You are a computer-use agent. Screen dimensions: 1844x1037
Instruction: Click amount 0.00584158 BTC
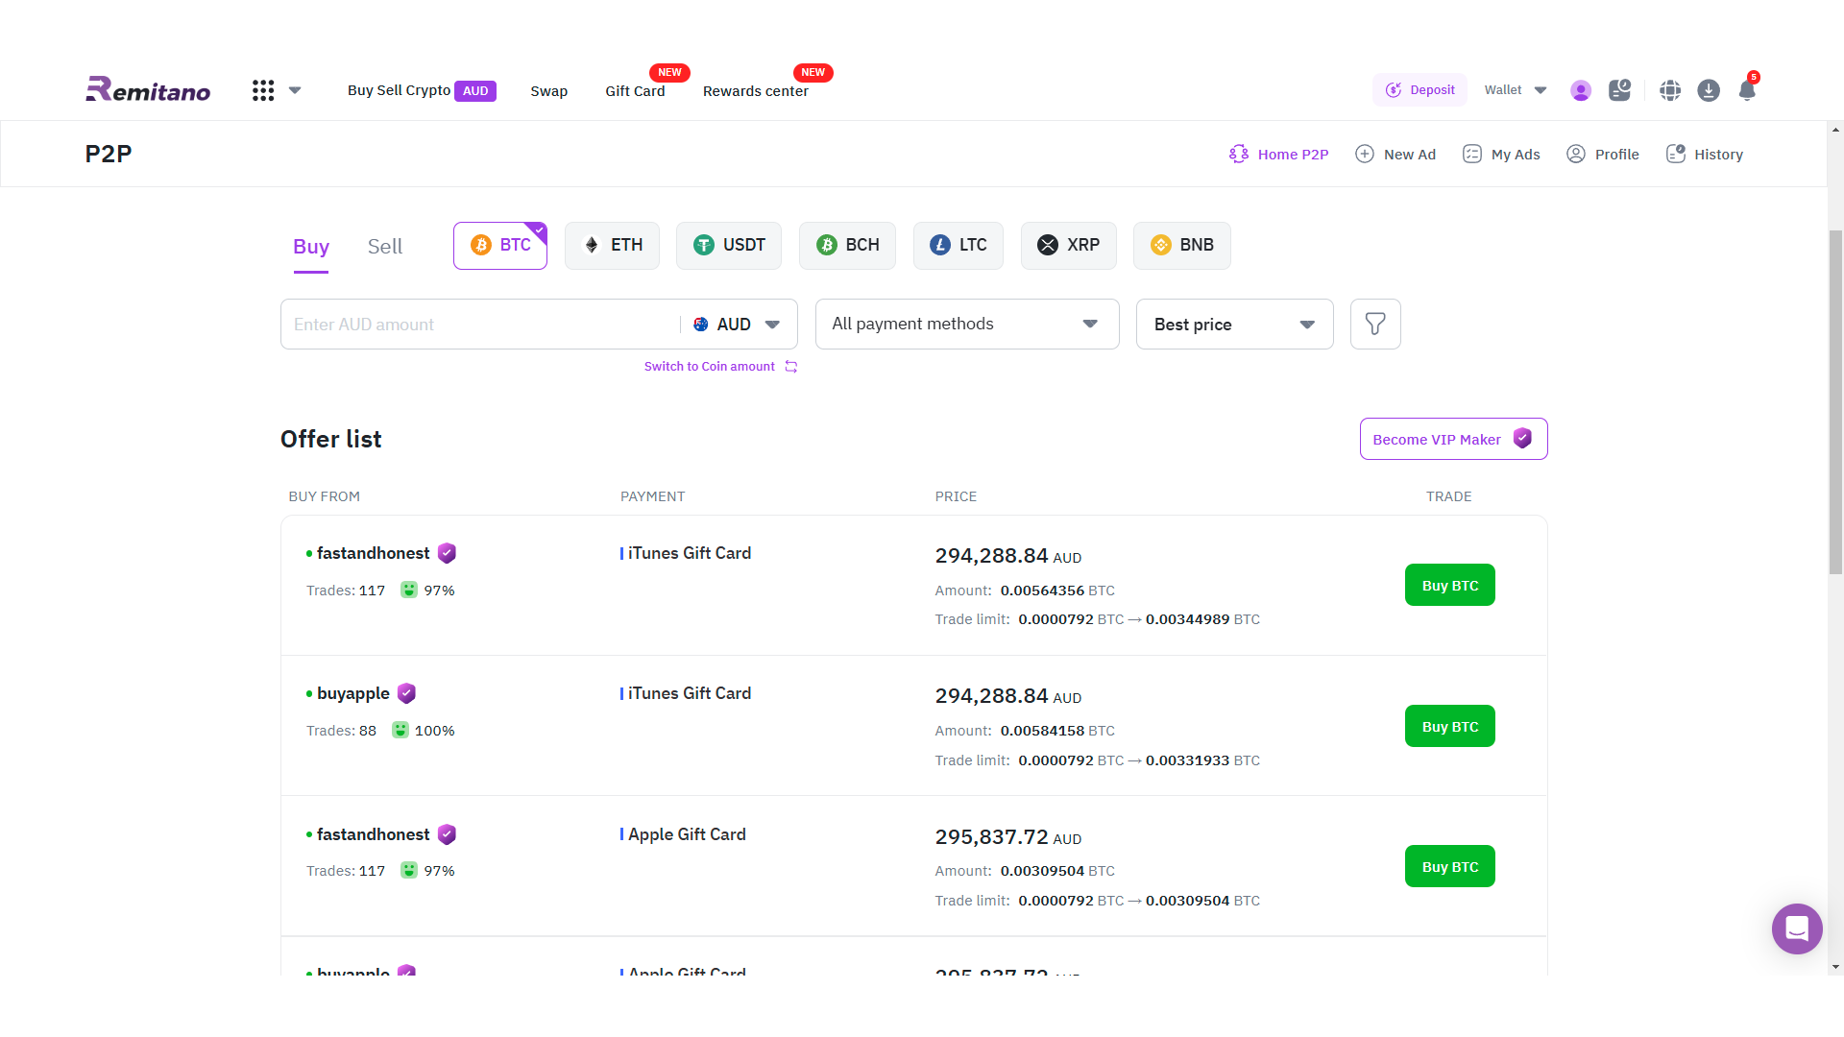[x=1057, y=731]
